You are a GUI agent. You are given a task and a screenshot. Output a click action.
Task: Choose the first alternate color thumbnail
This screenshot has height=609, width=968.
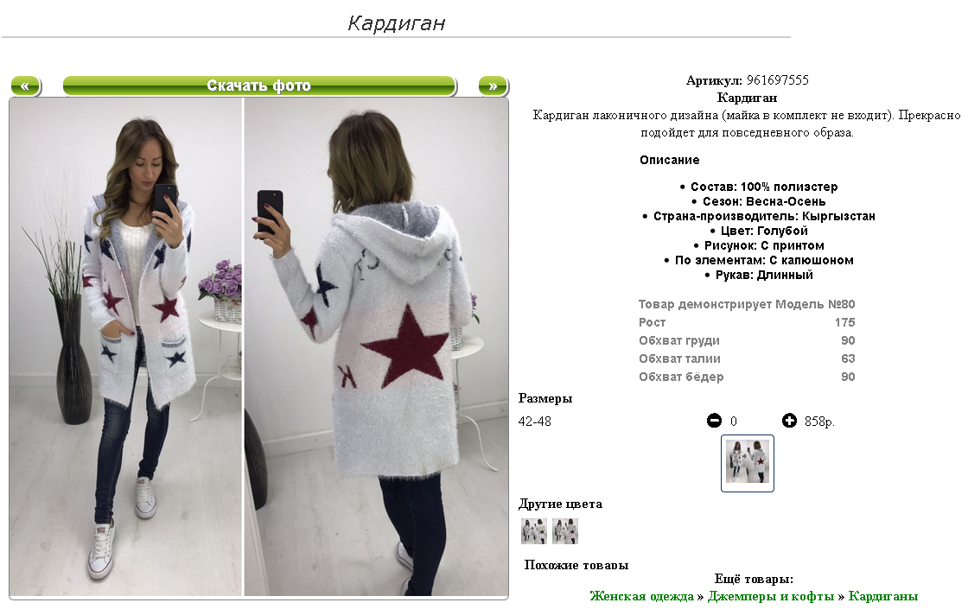click(x=534, y=531)
